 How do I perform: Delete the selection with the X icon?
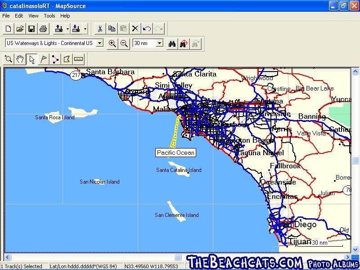click(x=135, y=29)
